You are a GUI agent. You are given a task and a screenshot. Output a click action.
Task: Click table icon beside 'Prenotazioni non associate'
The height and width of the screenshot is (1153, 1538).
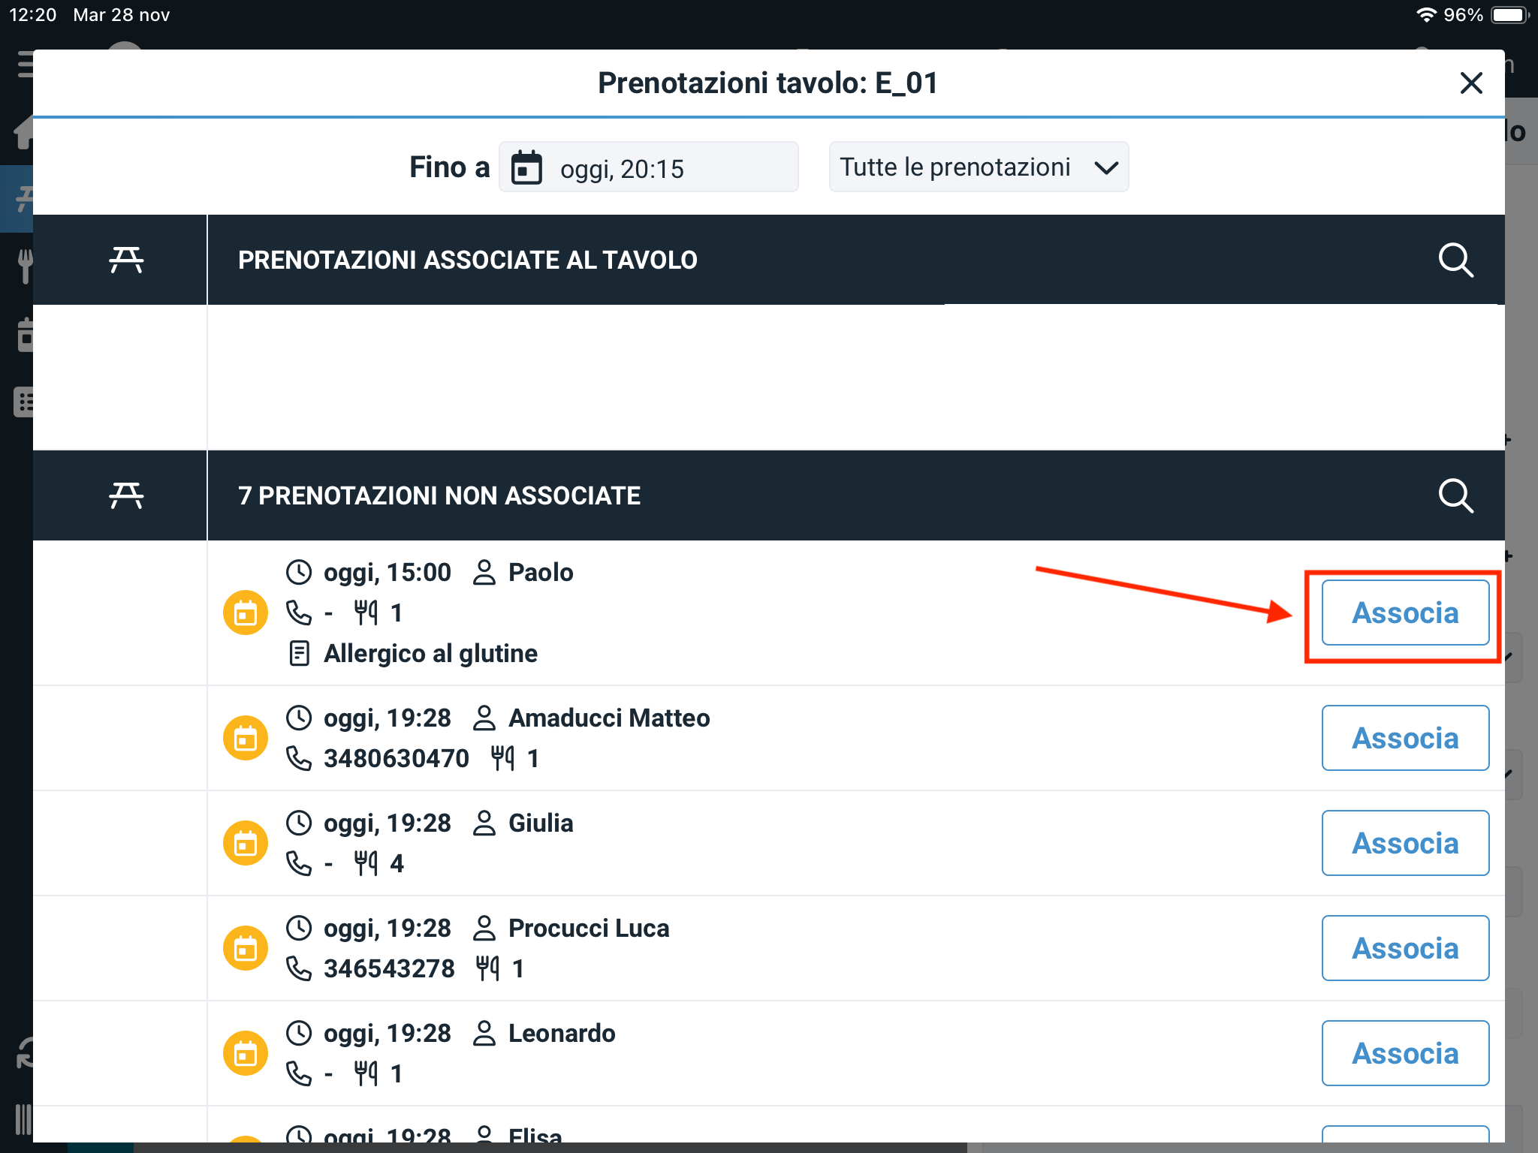(x=126, y=496)
